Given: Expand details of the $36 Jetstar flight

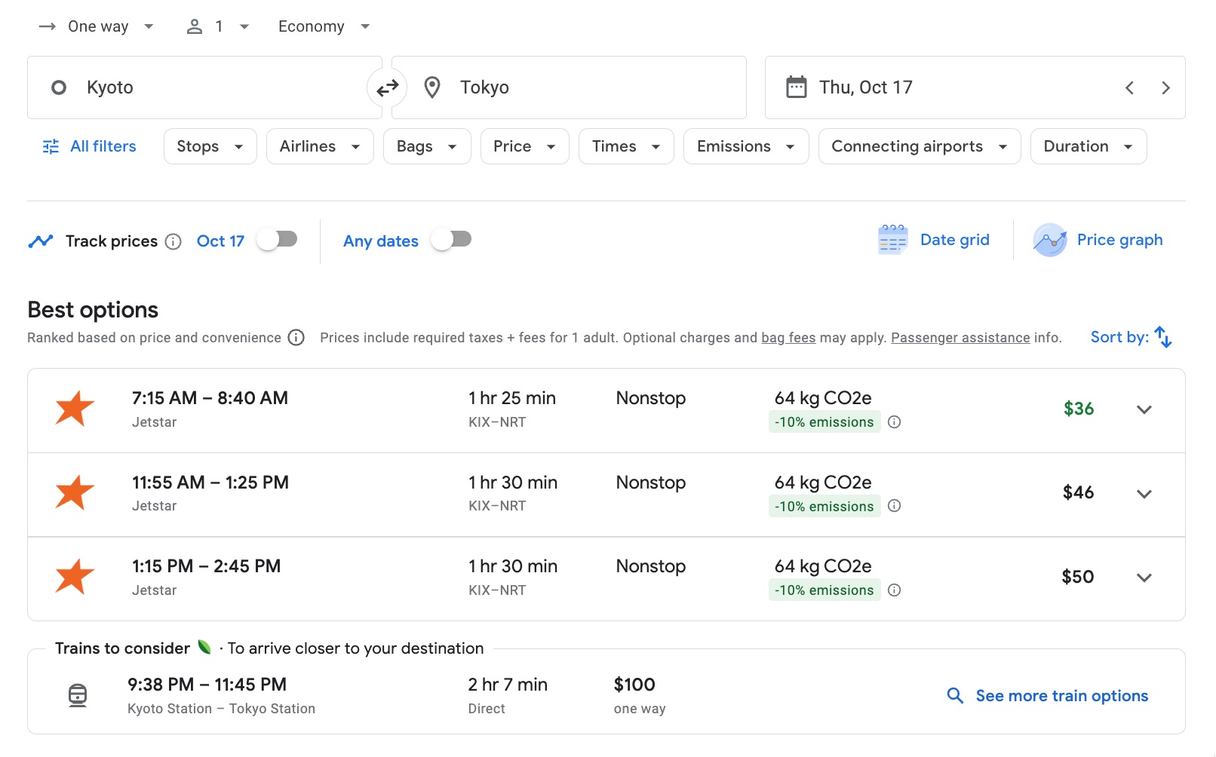Looking at the screenshot, I should pos(1144,410).
